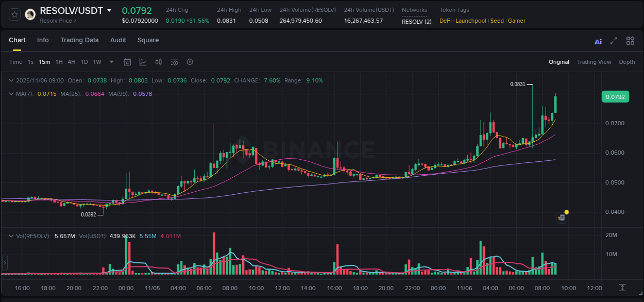Select the 1D timeframe interval
644x302 pixels.
click(x=84, y=62)
